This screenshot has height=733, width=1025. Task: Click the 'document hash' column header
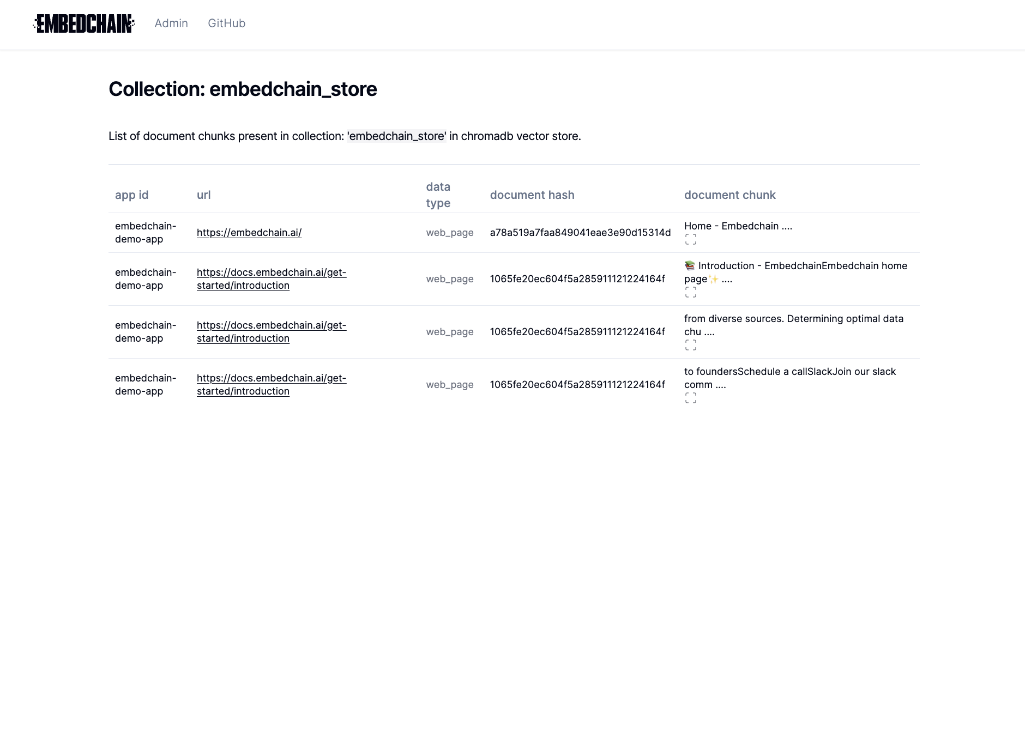(x=532, y=195)
